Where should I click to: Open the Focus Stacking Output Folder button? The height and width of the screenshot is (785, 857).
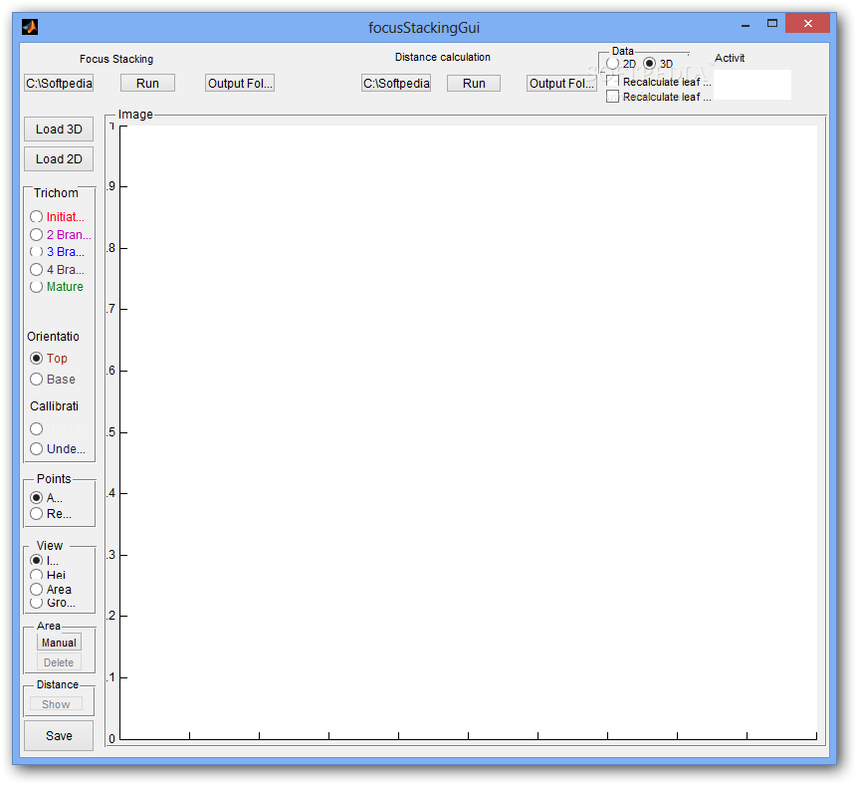[240, 83]
